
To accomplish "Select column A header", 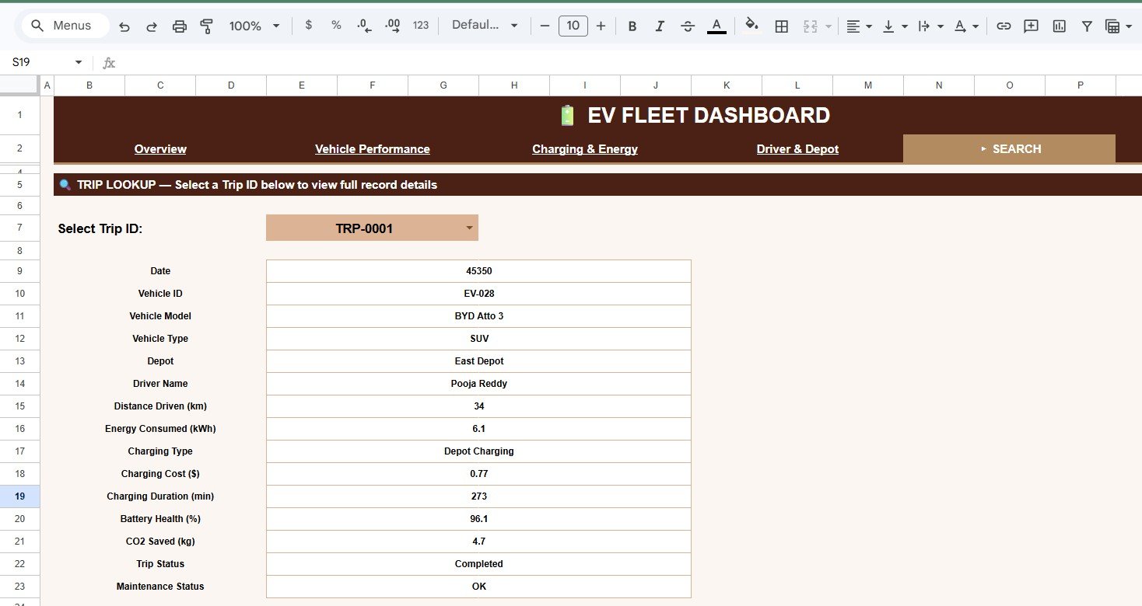I will click(x=47, y=85).
